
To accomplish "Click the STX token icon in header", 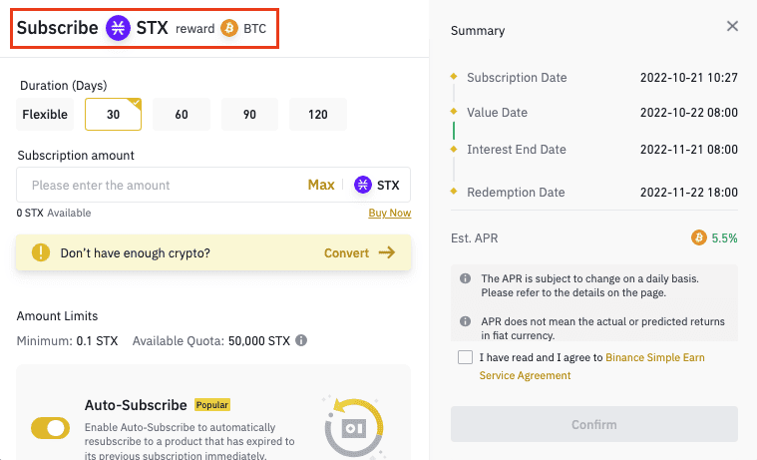I will 119,28.
